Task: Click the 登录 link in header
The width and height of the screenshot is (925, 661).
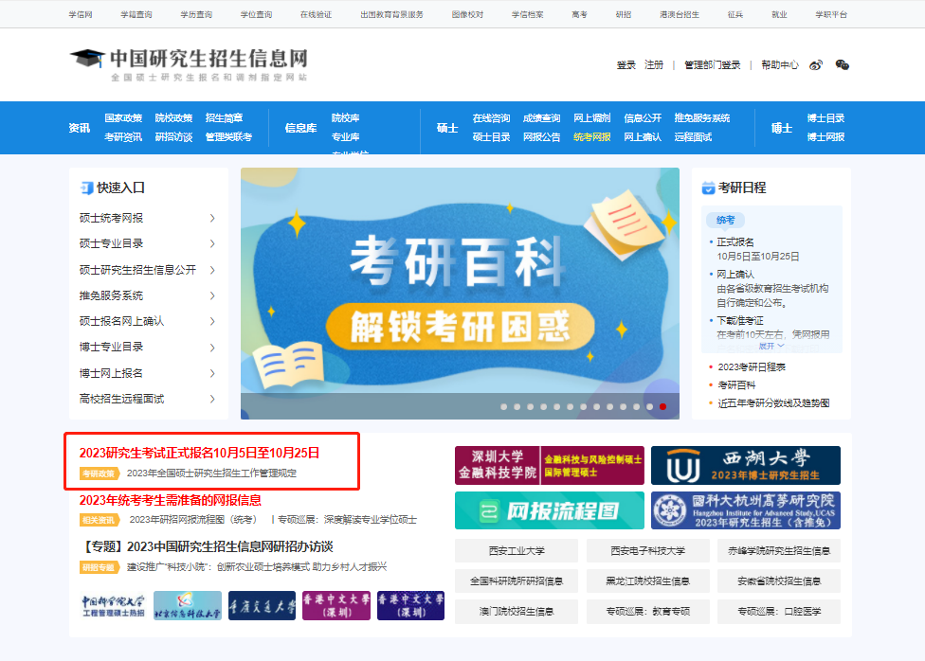Action: [626, 65]
